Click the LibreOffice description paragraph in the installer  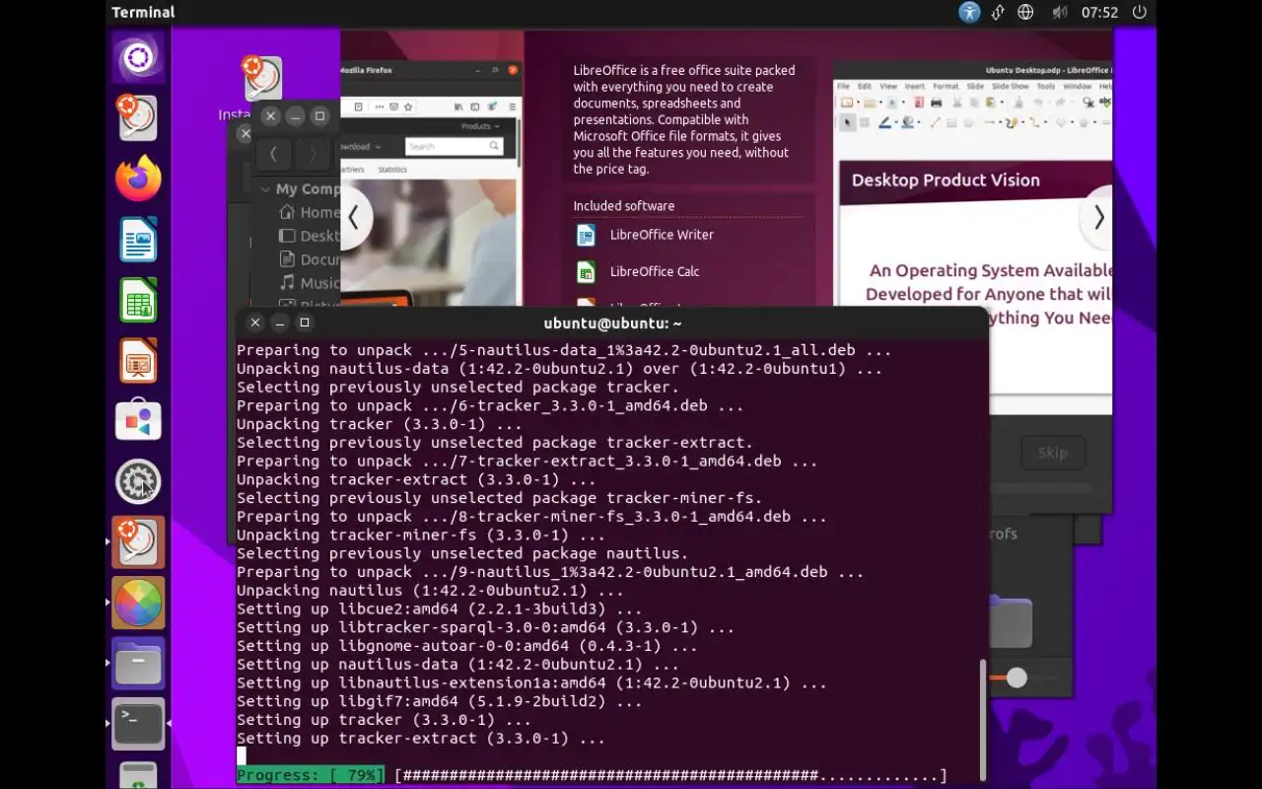click(684, 119)
